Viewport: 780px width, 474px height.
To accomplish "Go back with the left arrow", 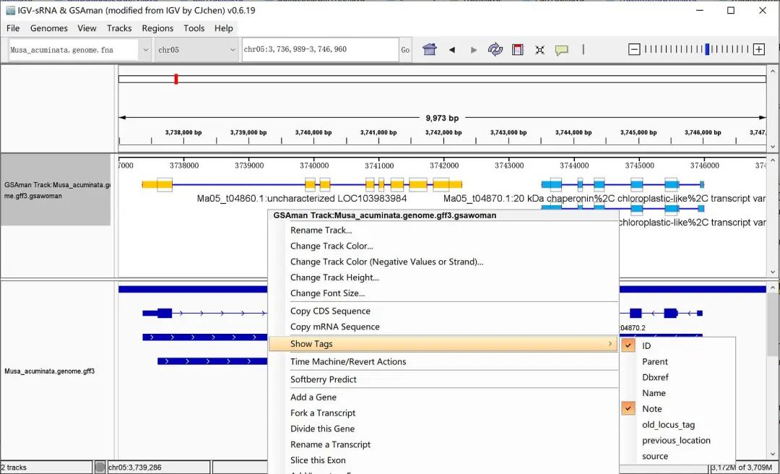I will 452,50.
